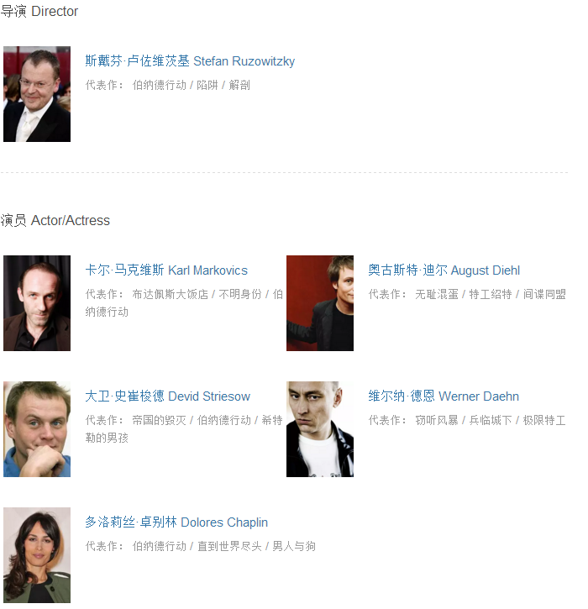Select August Diehl's representative works text
Image resolution: width=588 pixels, height=609 pixels.
tap(467, 294)
